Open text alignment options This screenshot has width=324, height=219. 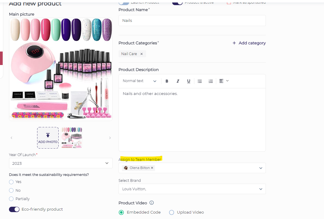tap(224, 81)
